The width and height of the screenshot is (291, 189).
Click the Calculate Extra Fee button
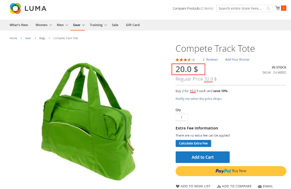[x=193, y=143]
